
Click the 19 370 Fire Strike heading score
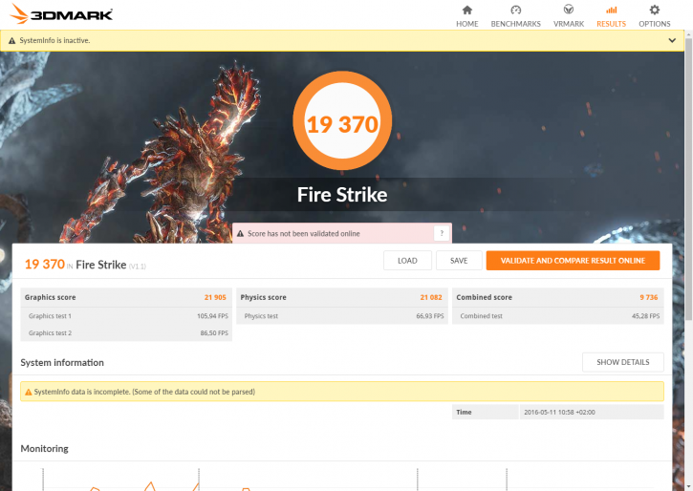click(x=45, y=264)
